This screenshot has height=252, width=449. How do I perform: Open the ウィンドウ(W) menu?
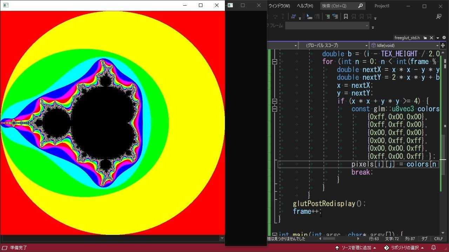pyautogui.click(x=279, y=6)
